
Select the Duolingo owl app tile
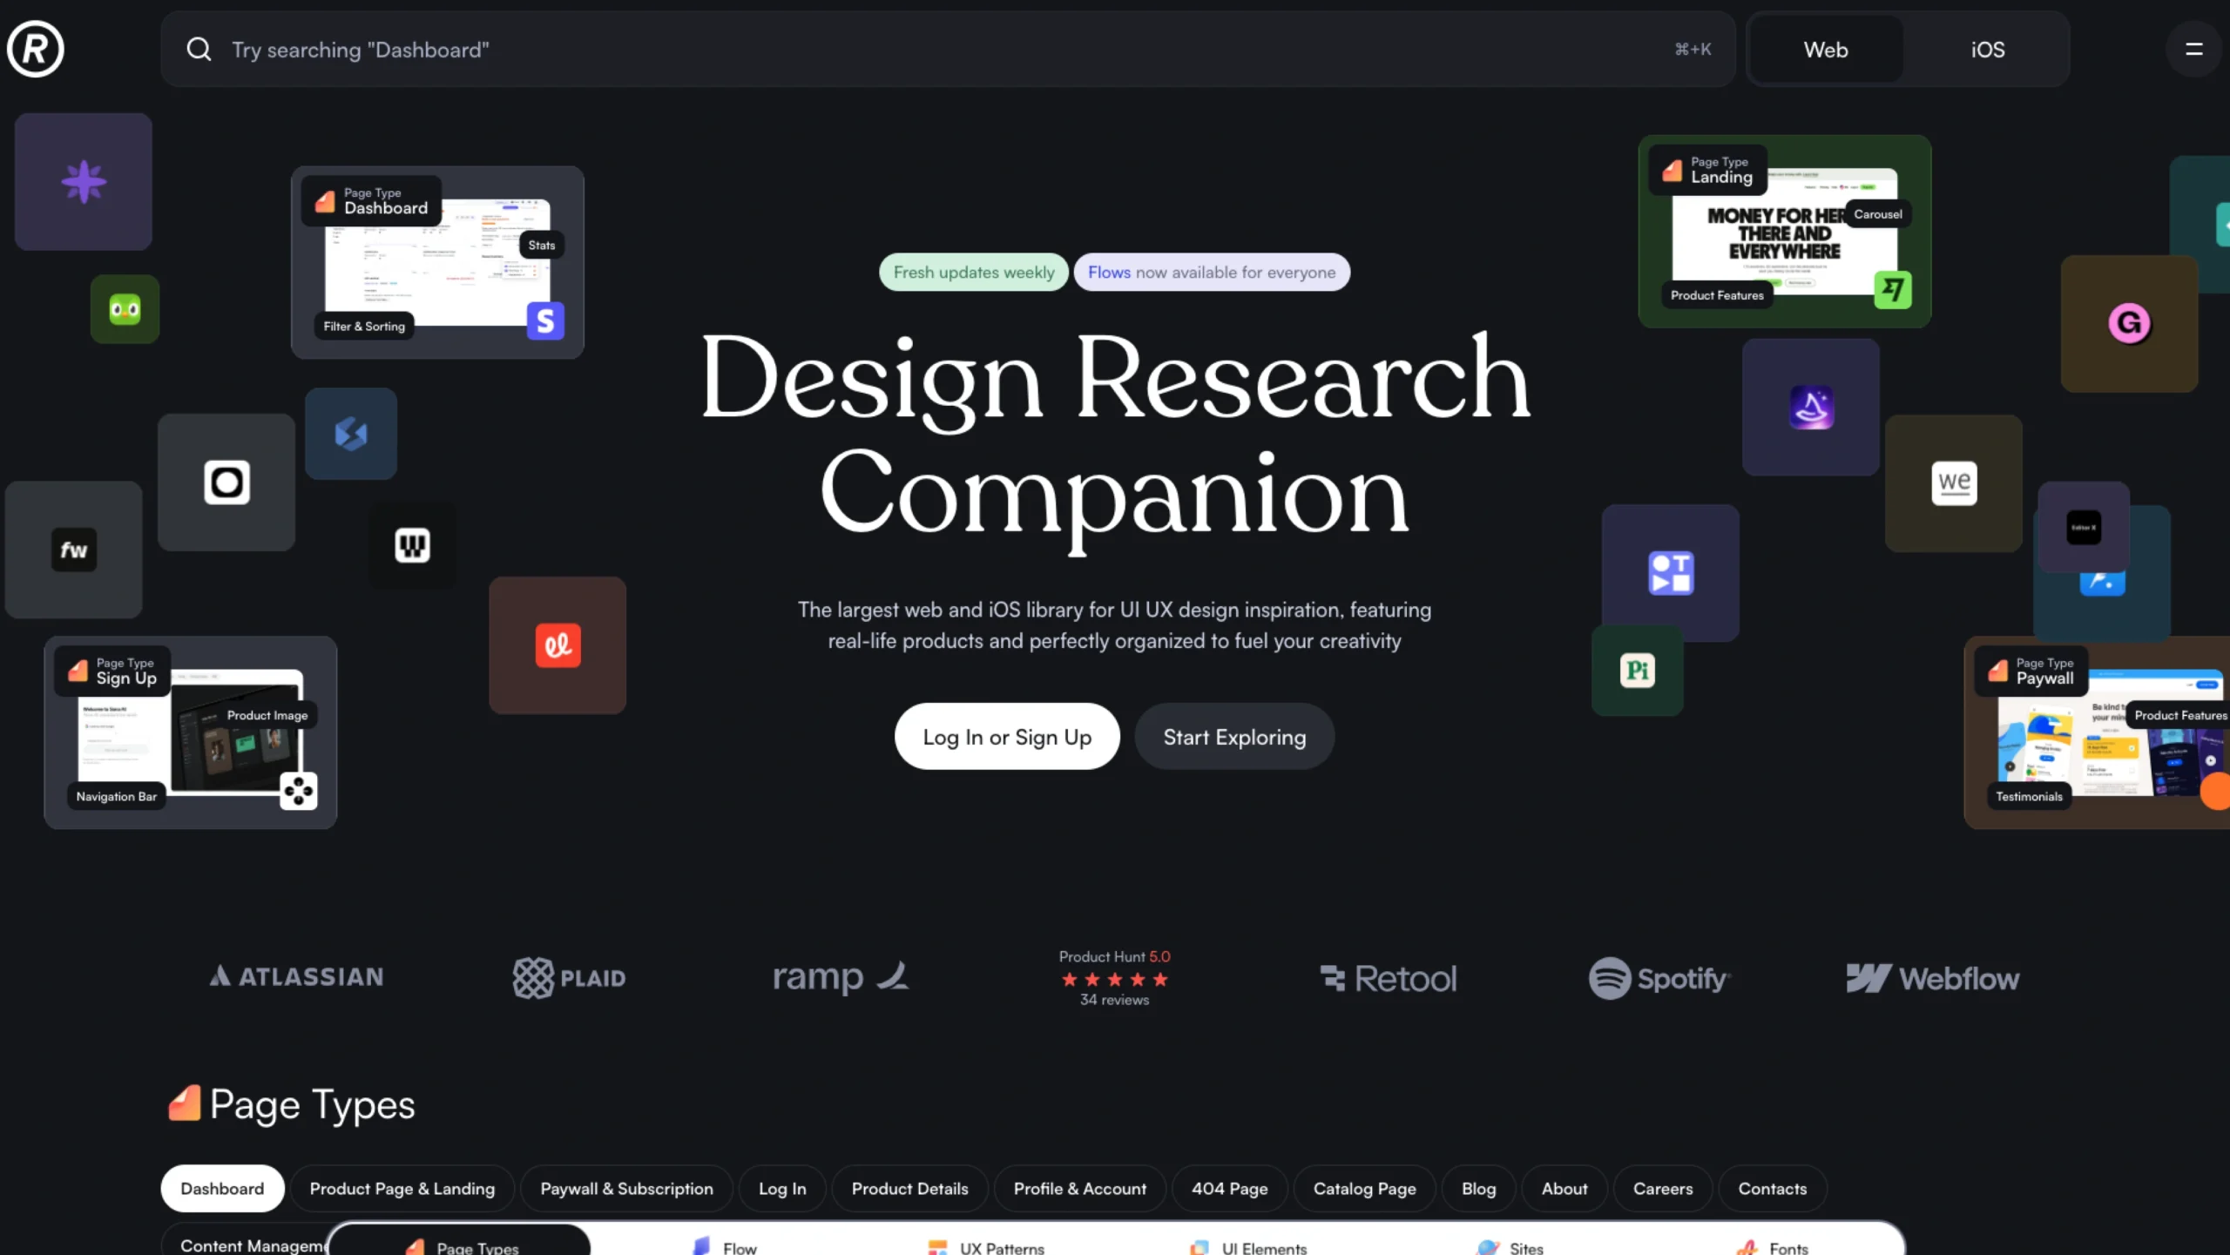tap(124, 308)
